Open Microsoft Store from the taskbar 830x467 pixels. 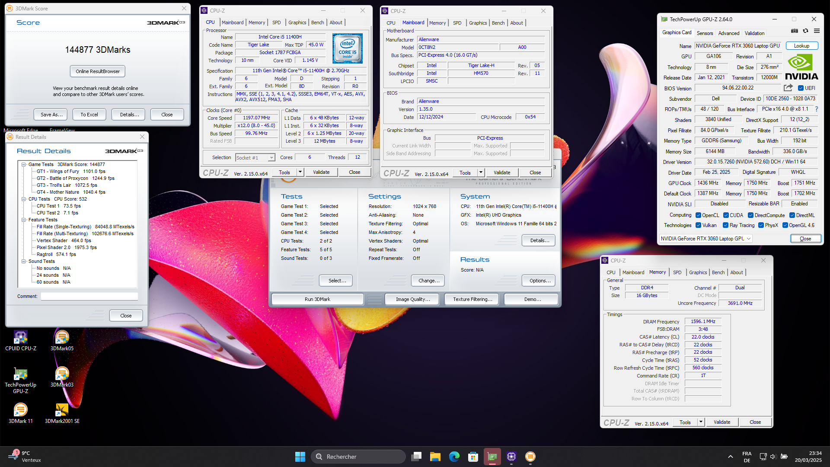(x=473, y=457)
